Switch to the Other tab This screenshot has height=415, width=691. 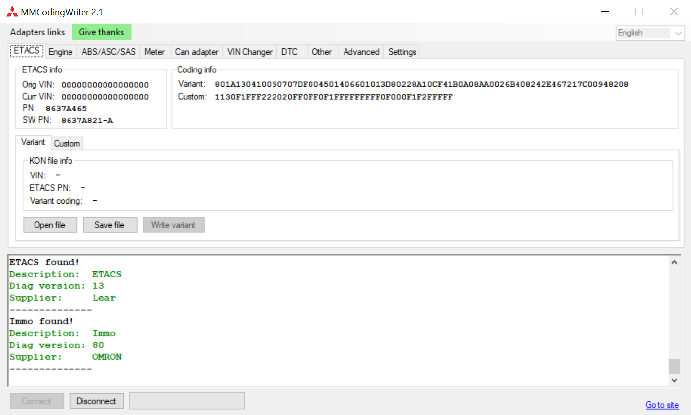point(322,52)
